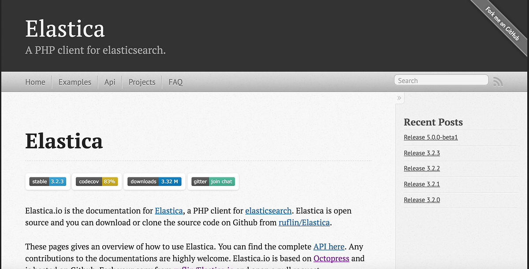Viewport: 529px width, 269px height.
Task: Click the API here link
Action: (328, 247)
